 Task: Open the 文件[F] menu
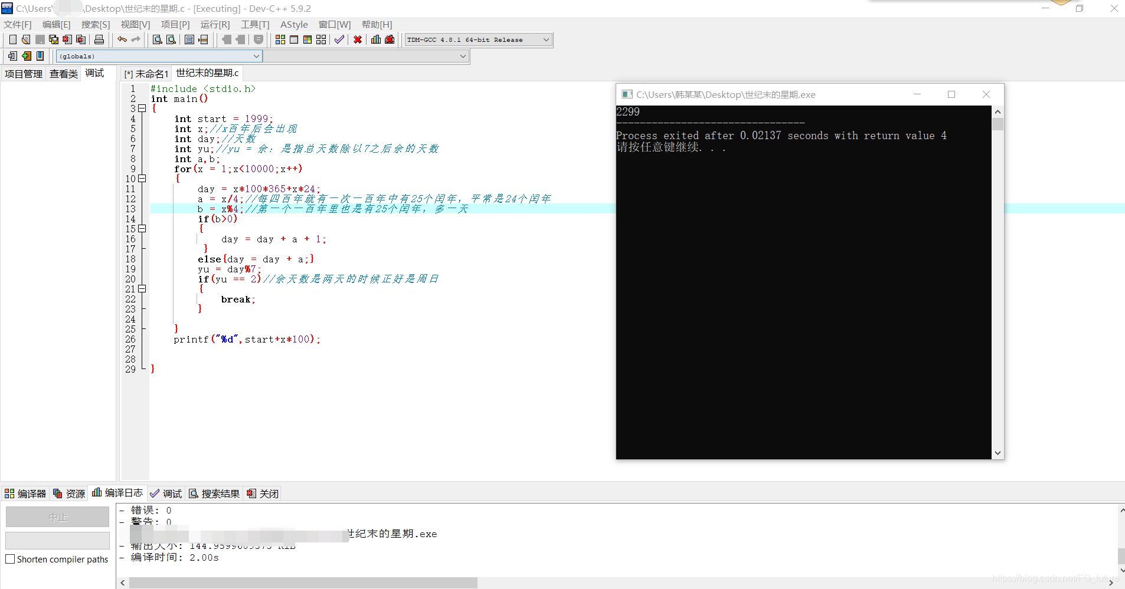click(18, 24)
